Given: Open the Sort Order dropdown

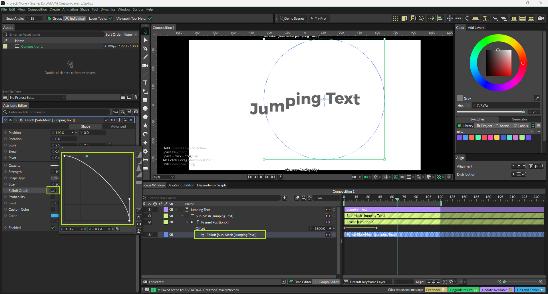Looking at the screenshot, I should coord(130,35).
